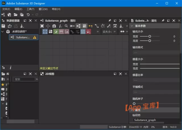
Task: Click the broom clean icon in resource manager
Action: tap(22, 26)
